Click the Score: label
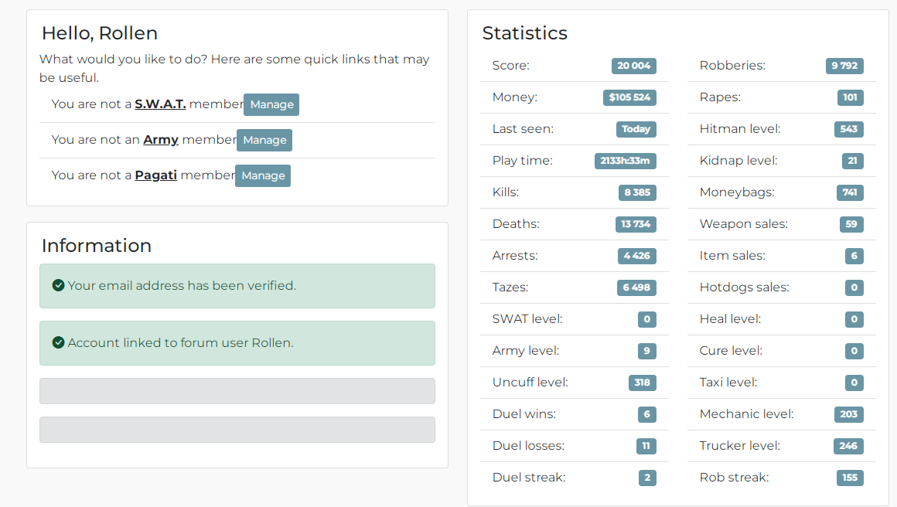Viewport: 897px width, 507px height. coord(511,65)
